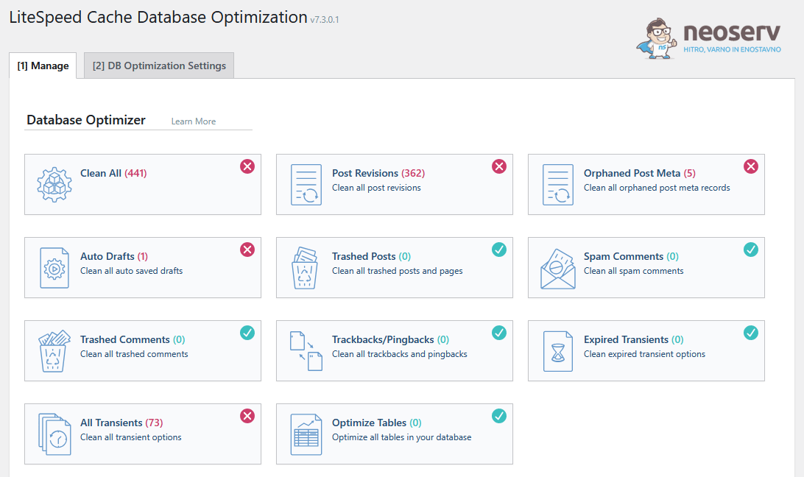Screen dimensions: 804x477
Task: Click red X status on Orphaned Post Meta
Action: [751, 166]
